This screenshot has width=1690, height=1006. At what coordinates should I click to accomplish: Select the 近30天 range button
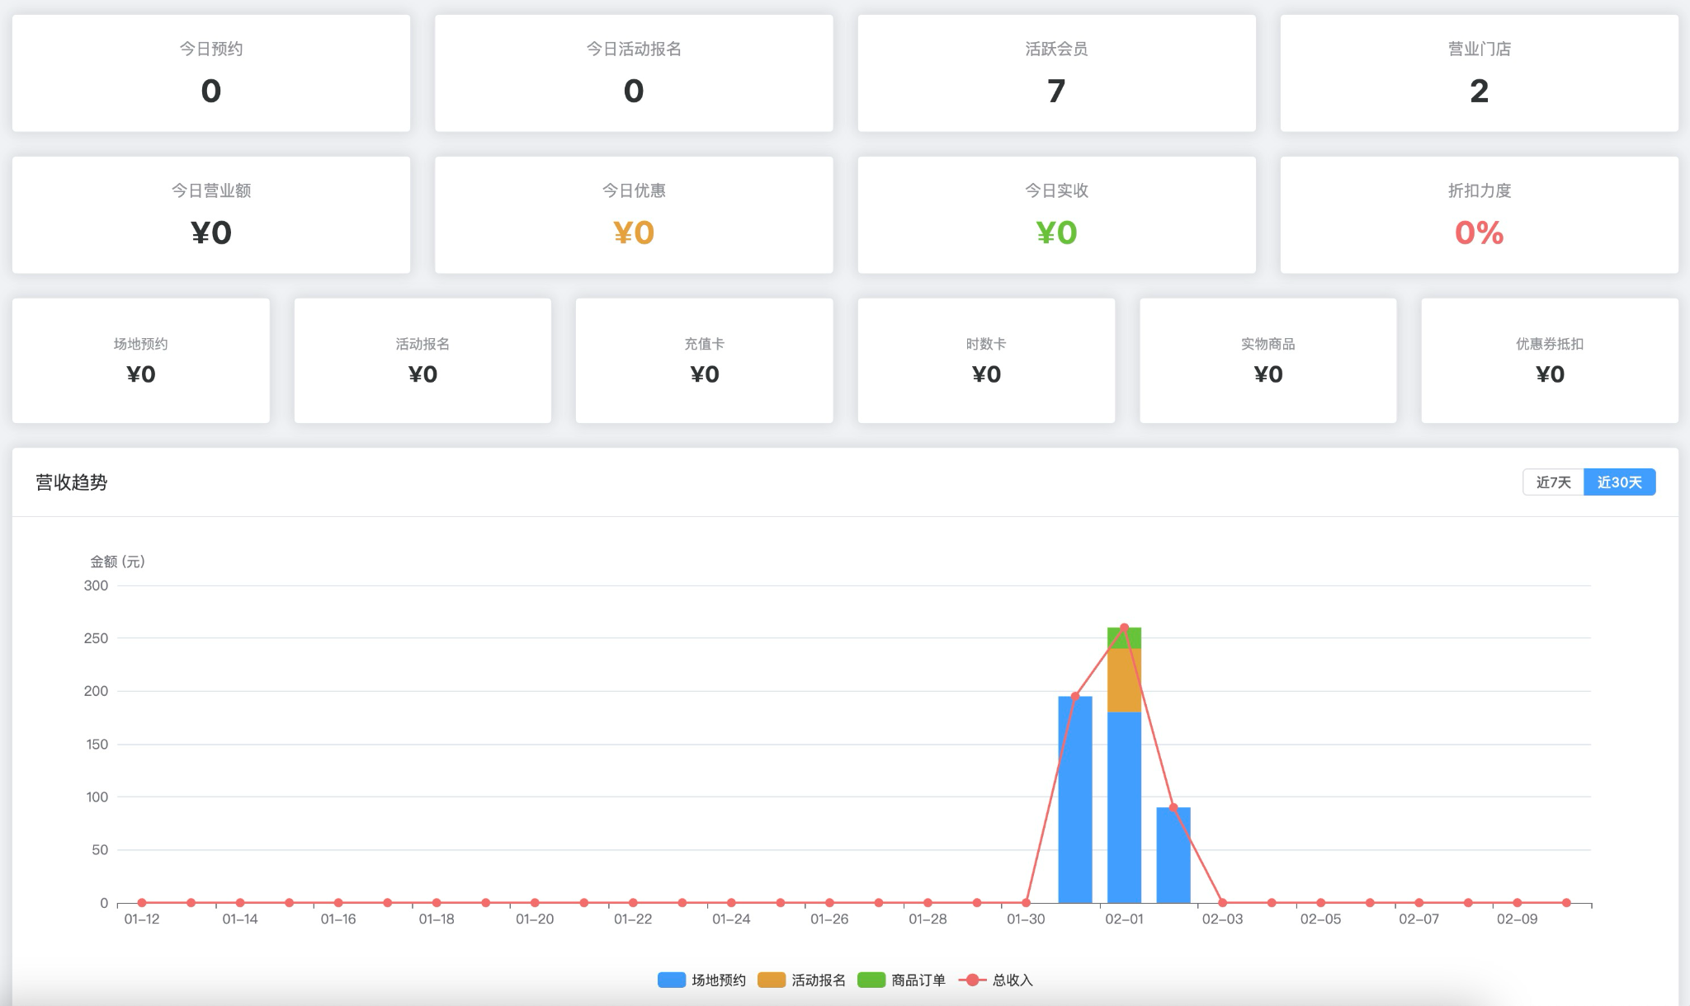pos(1619,482)
